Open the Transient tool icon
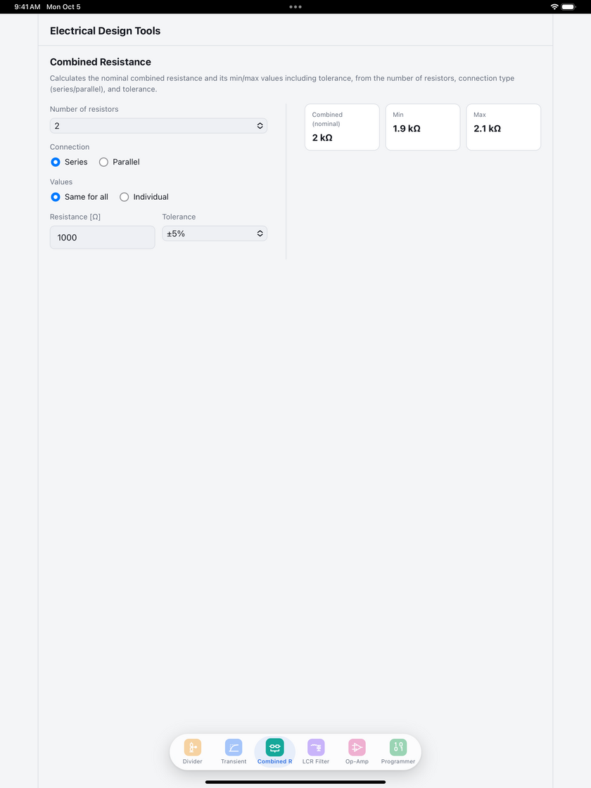The image size is (591, 788). click(234, 747)
